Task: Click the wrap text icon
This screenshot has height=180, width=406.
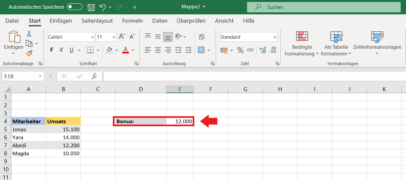Action: [201, 37]
